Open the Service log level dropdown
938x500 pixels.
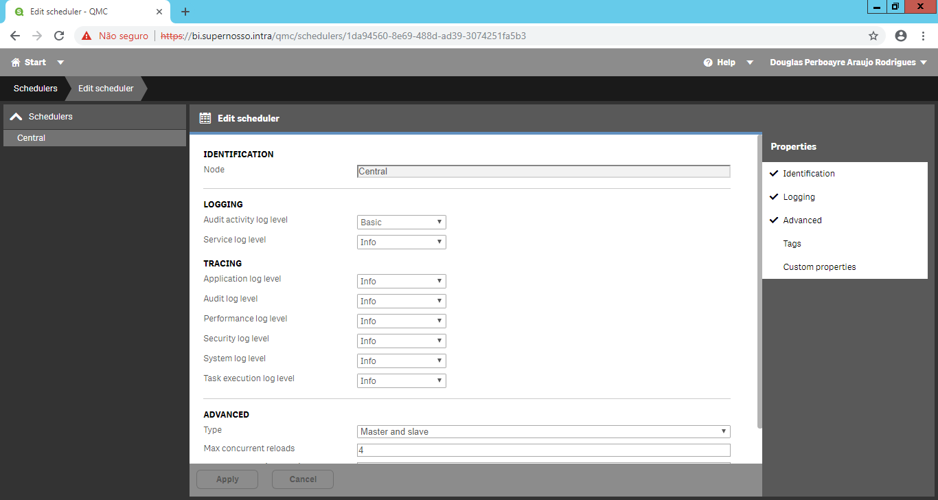click(x=402, y=242)
